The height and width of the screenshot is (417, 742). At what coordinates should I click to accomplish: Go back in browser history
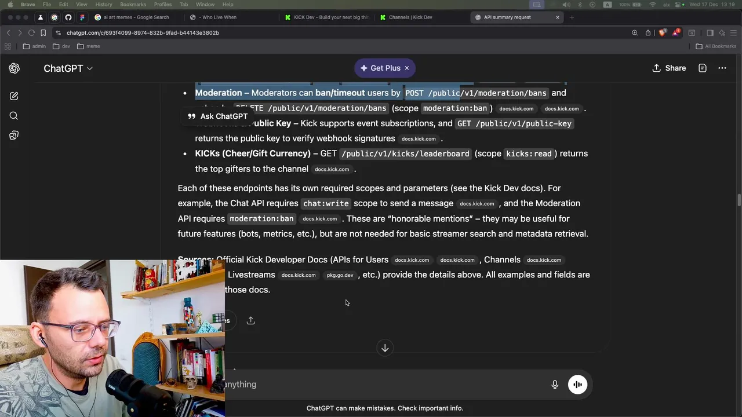click(9, 33)
